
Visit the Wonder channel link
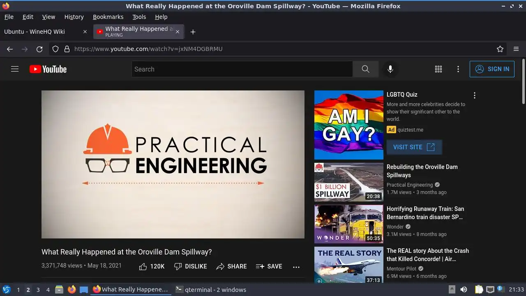pyautogui.click(x=395, y=227)
